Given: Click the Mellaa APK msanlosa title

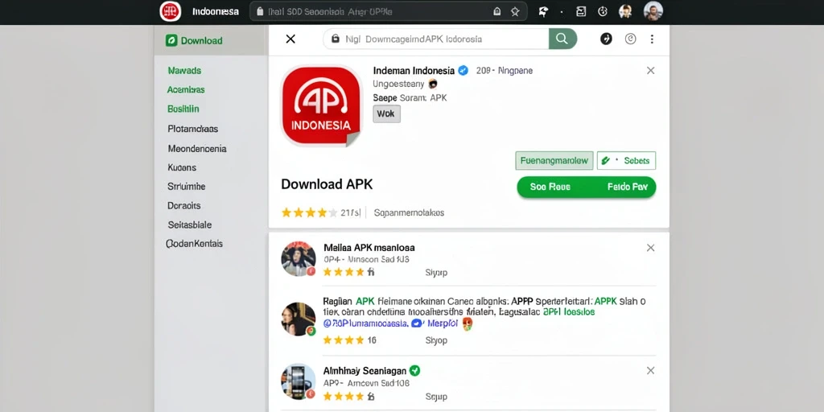Looking at the screenshot, I should point(369,248).
